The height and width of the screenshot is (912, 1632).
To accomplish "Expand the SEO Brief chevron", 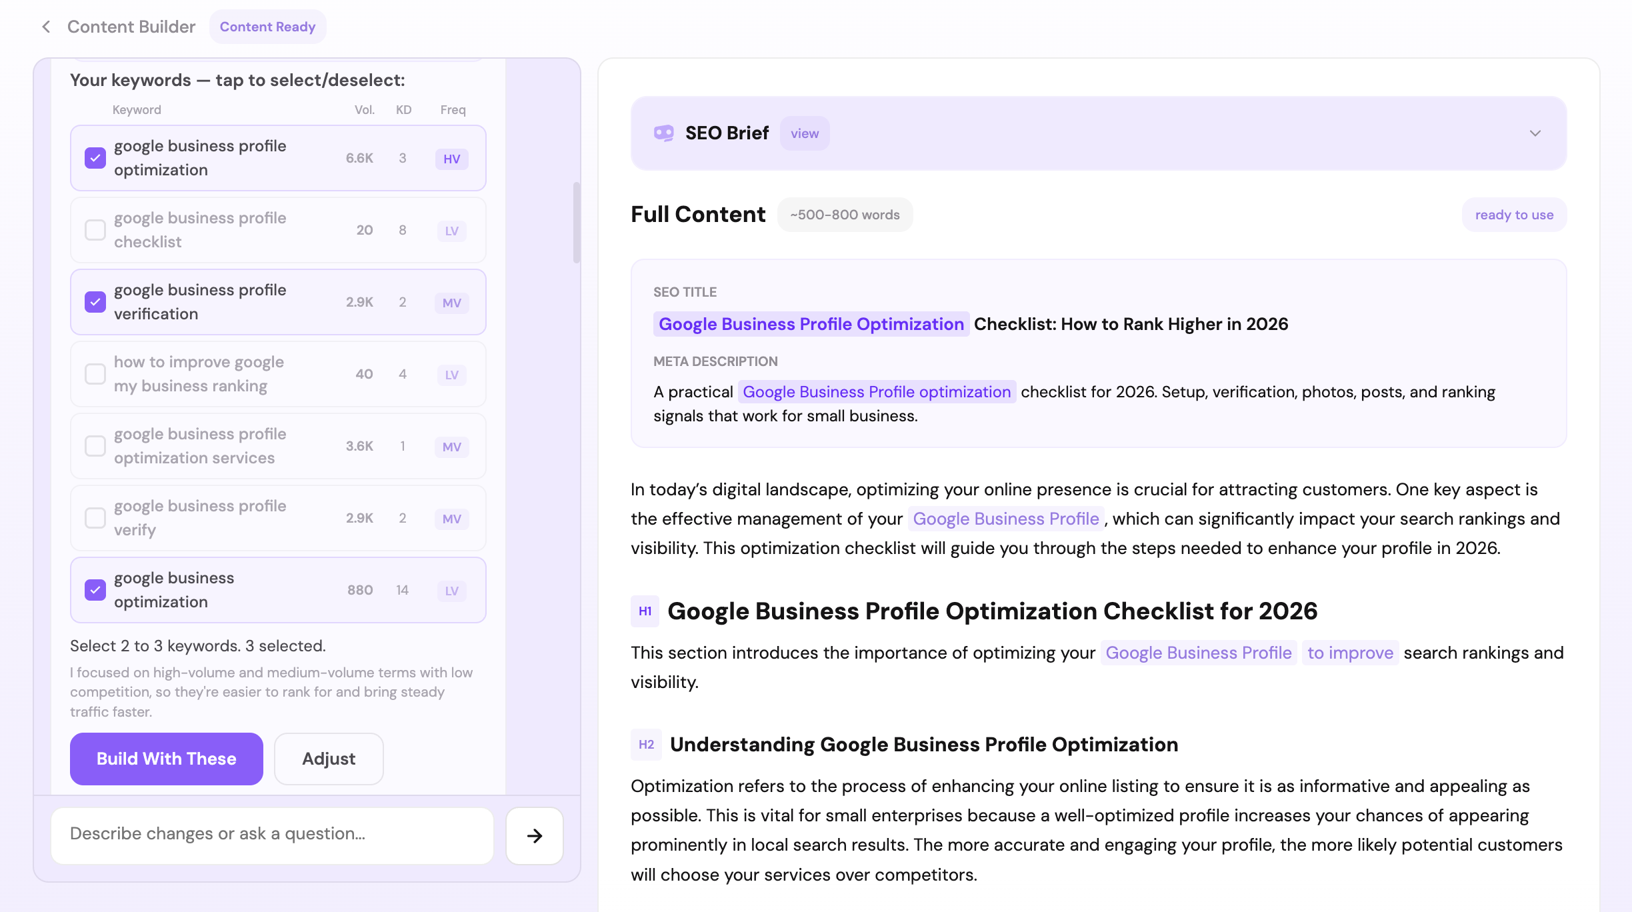I will 1535,133.
